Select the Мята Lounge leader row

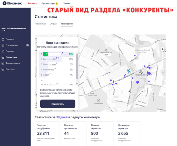click(x=56, y=64)
